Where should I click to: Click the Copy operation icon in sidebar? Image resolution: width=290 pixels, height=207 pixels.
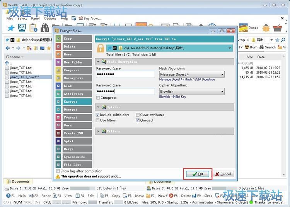pyautogui.click(x=58, y=39)
